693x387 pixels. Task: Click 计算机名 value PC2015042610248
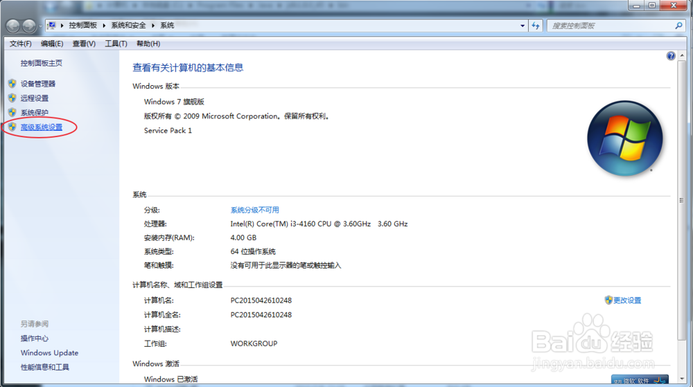(261, 300)
